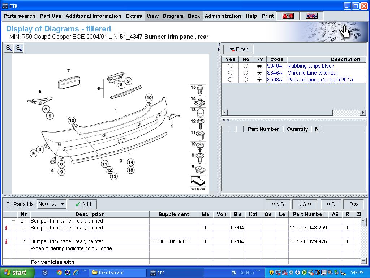Collapse the row 01 minus expander
Viewport: 370px width, 278px height.
point(13,221)
